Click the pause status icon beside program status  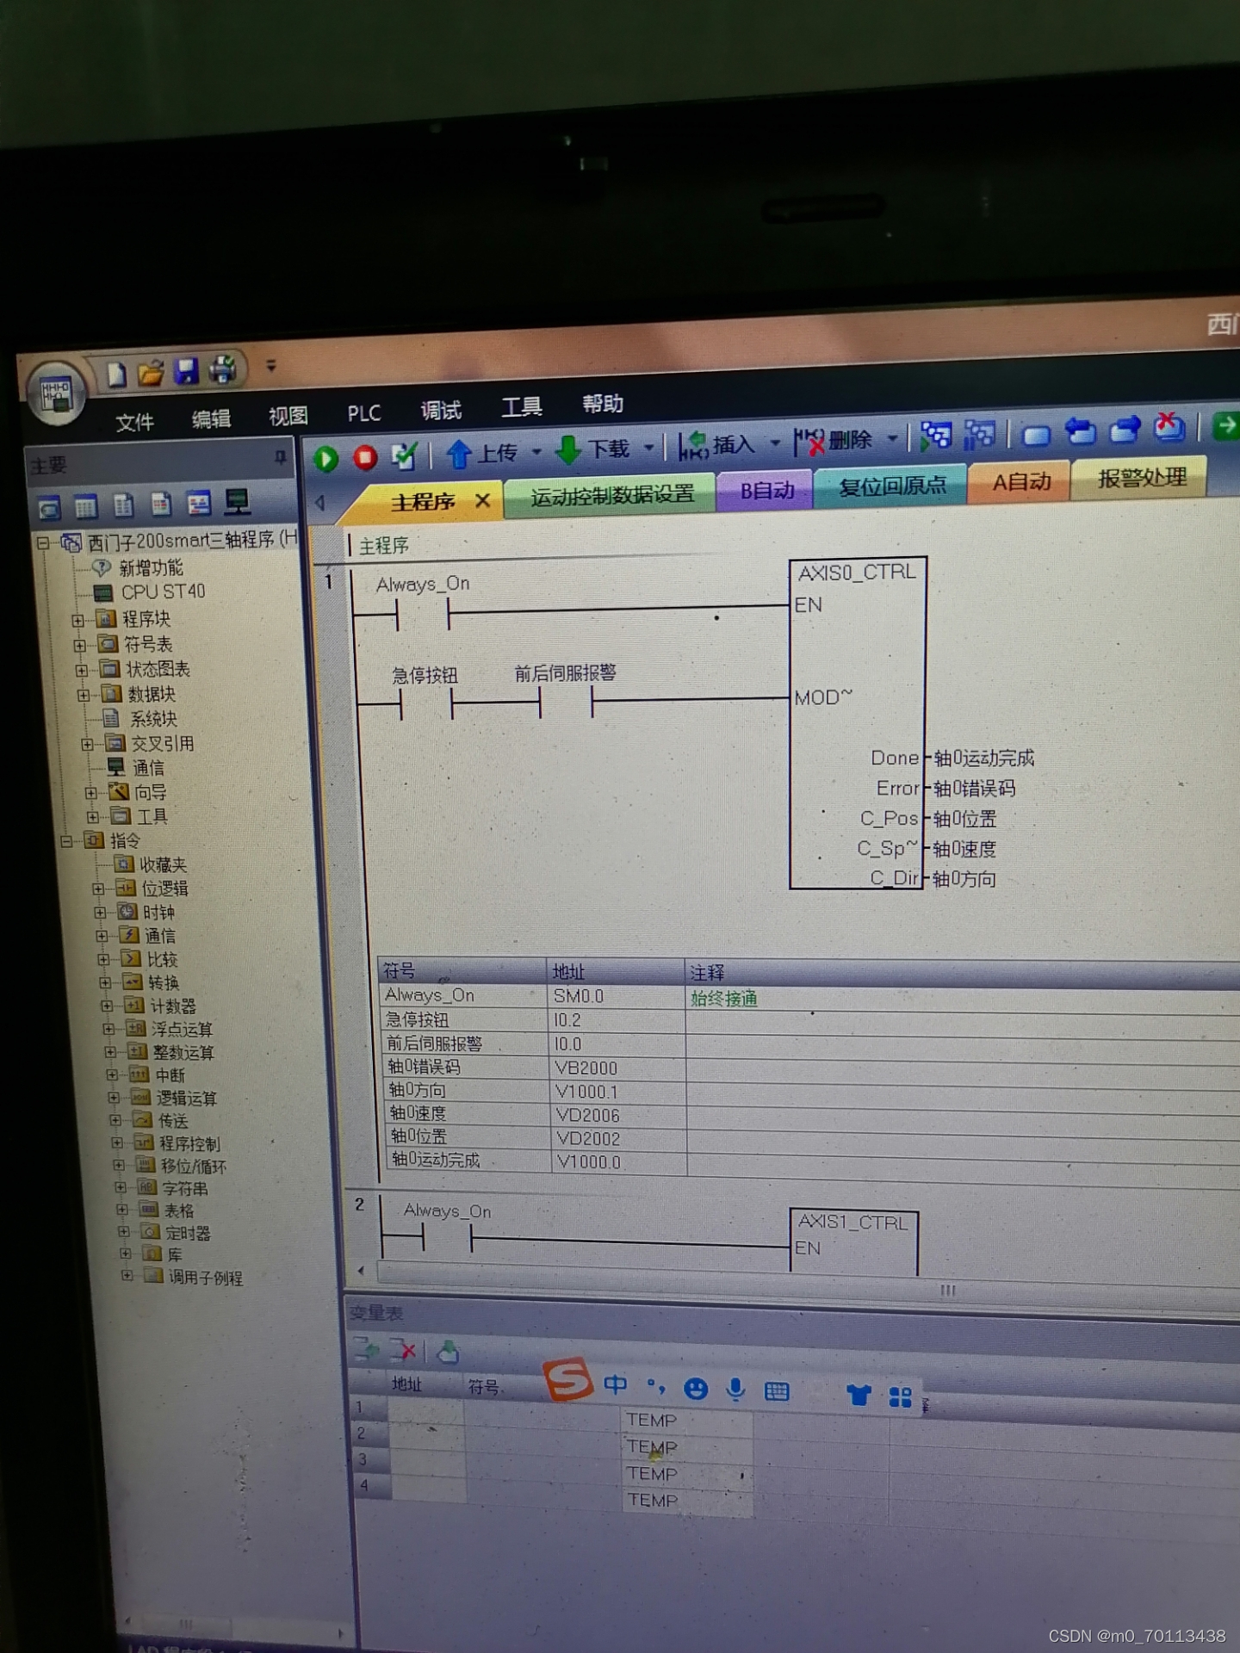click(x=979, y=434)
